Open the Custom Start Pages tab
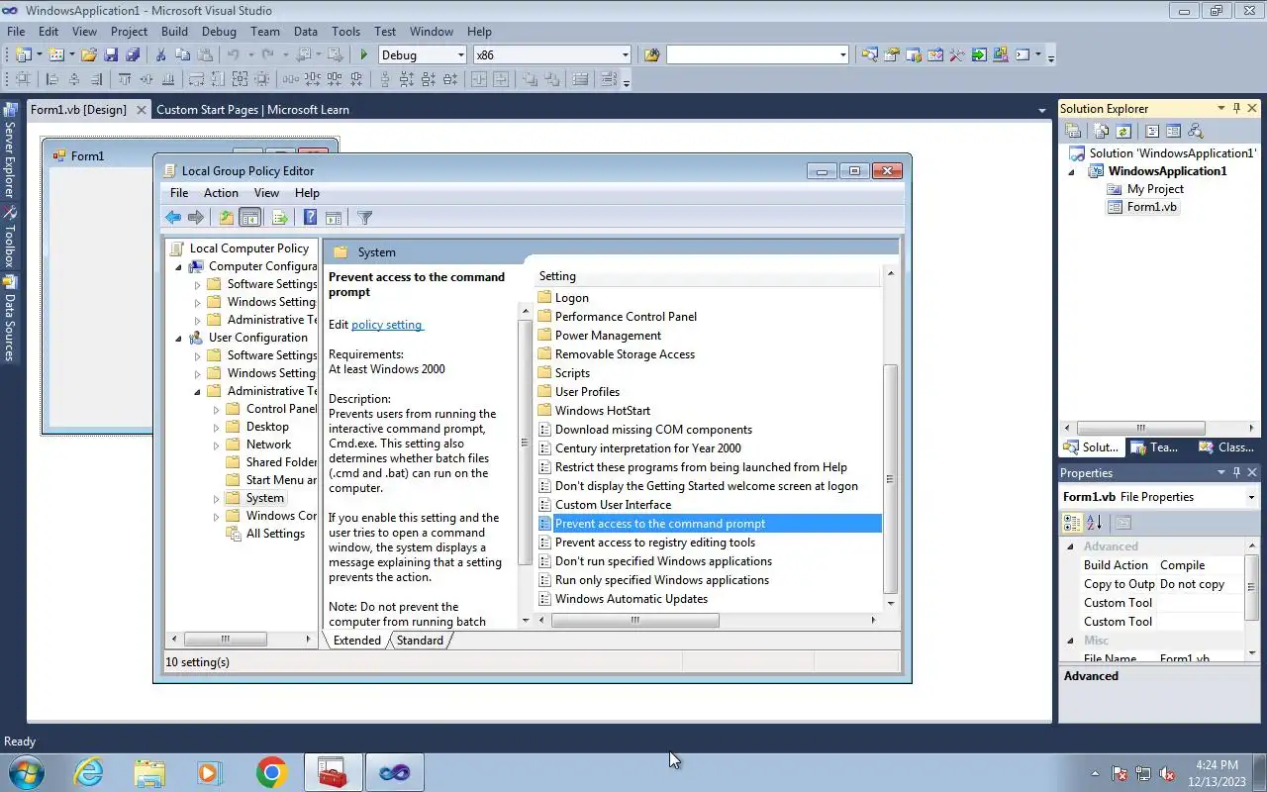The width and height of the screenshot is (1267, 792). (252, 110)
